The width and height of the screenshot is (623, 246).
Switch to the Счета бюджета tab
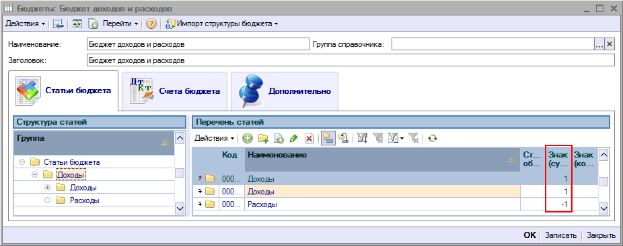(174, 91)
